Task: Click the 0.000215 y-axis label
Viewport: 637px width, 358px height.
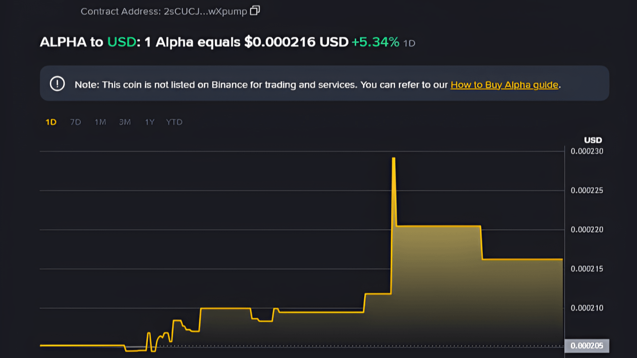Action: tap(587, 269)
